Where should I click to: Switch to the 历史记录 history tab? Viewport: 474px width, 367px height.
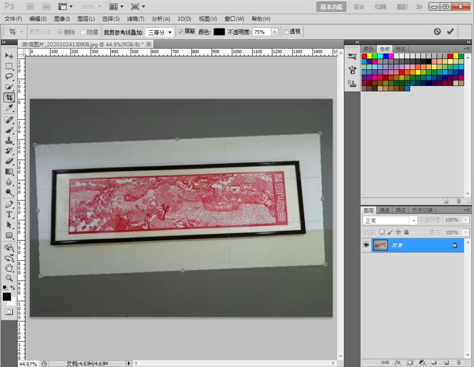tap(422, 210)
